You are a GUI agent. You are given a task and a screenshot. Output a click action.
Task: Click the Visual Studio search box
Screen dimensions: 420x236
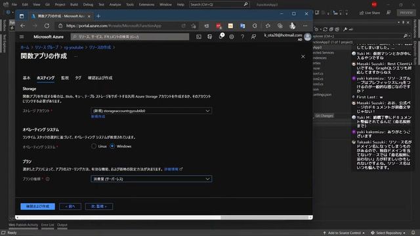coord(219,5)
